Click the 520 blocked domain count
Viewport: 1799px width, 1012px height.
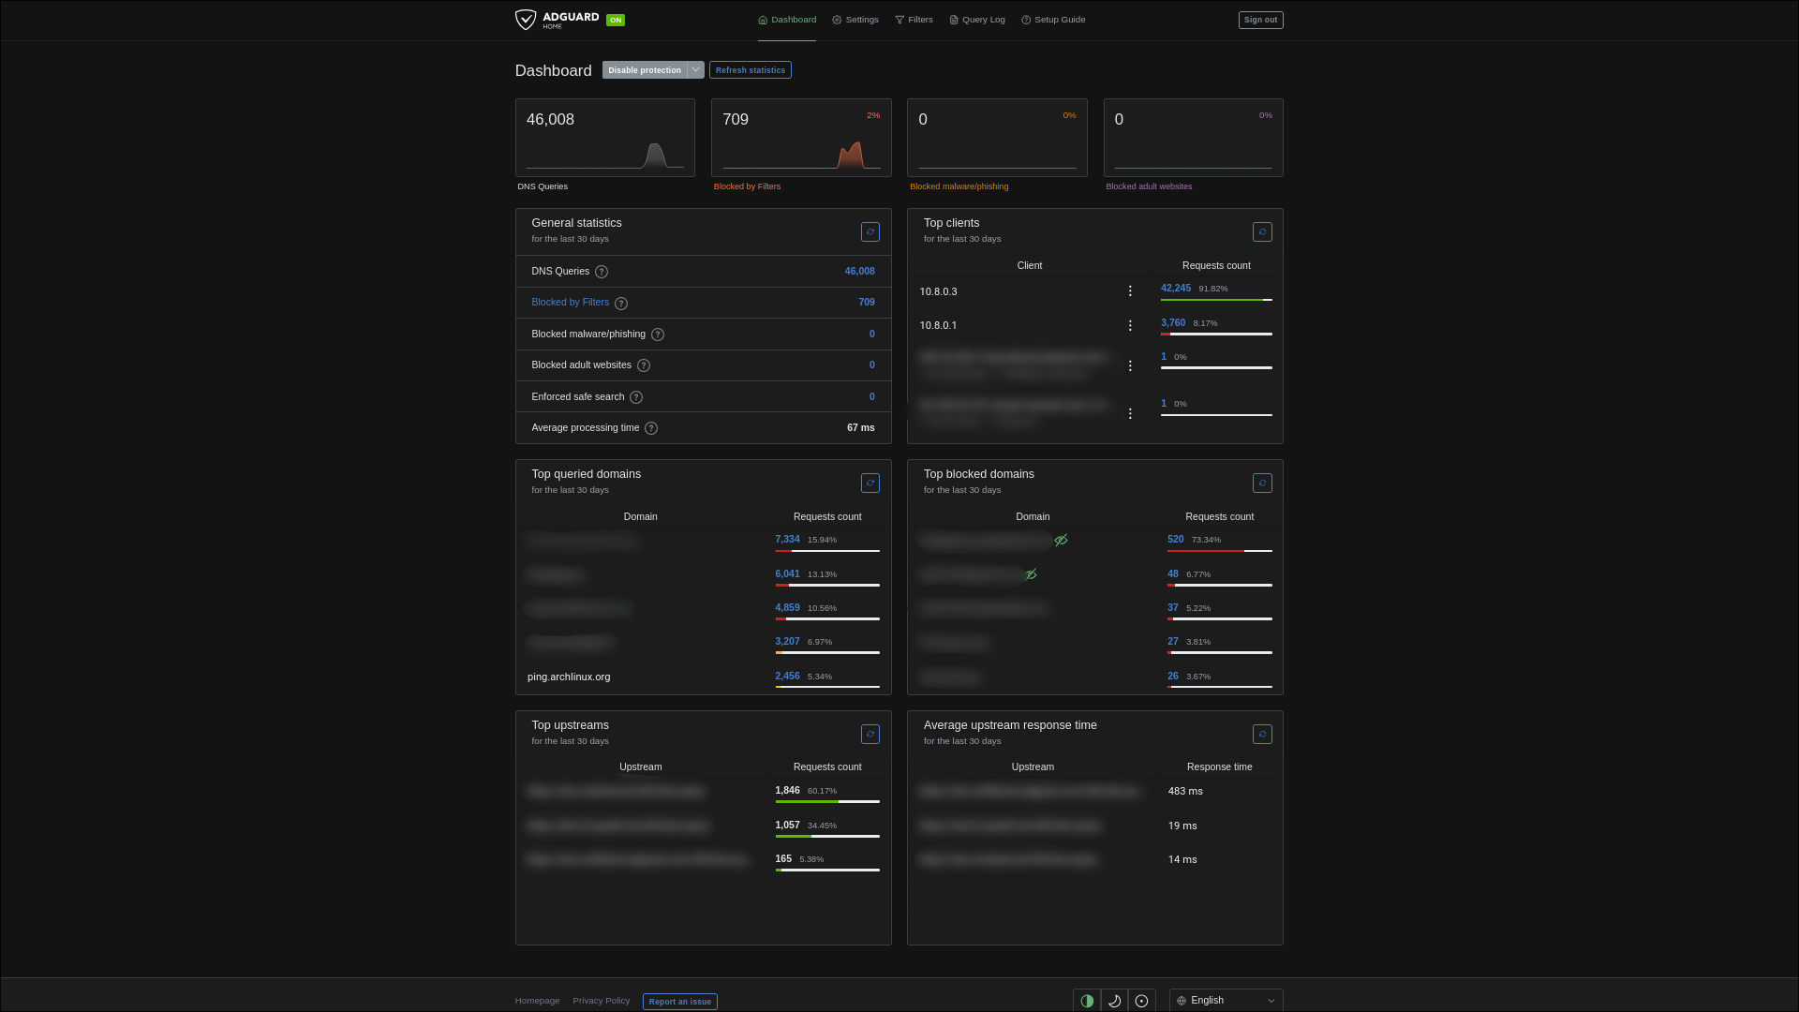(x=1175, y=540)
